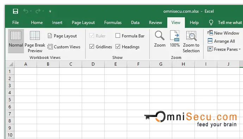Select column G header
Screen dimensions: 243x139
161,64
